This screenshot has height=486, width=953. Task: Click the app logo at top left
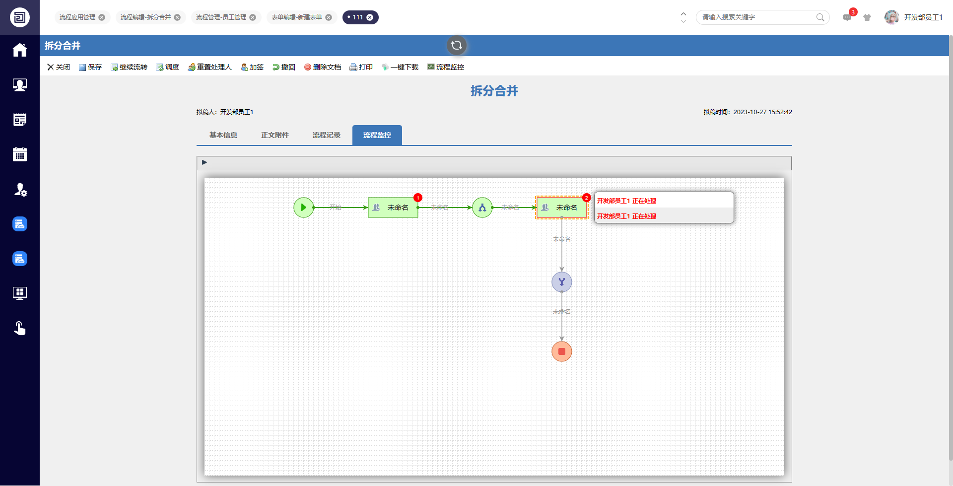[x=20, y=17]
